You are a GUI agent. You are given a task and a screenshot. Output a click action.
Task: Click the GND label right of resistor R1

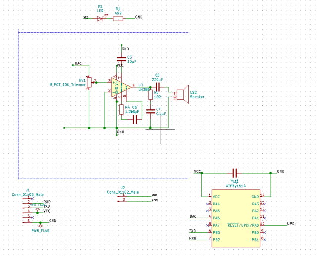(x=139, y=17)
